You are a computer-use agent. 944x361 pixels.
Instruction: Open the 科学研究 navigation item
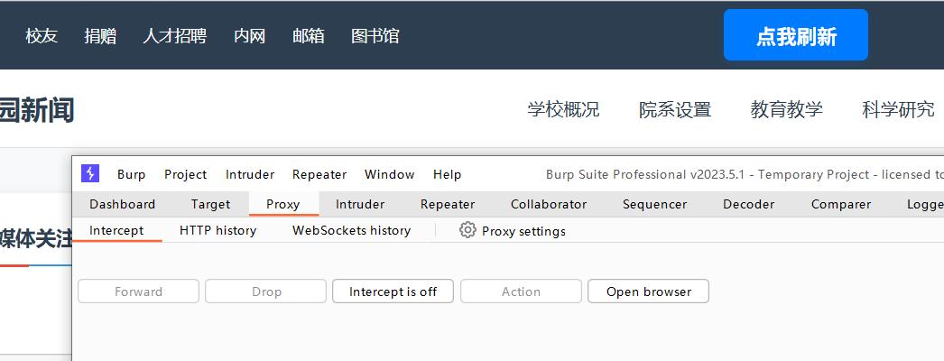point(898,109)
